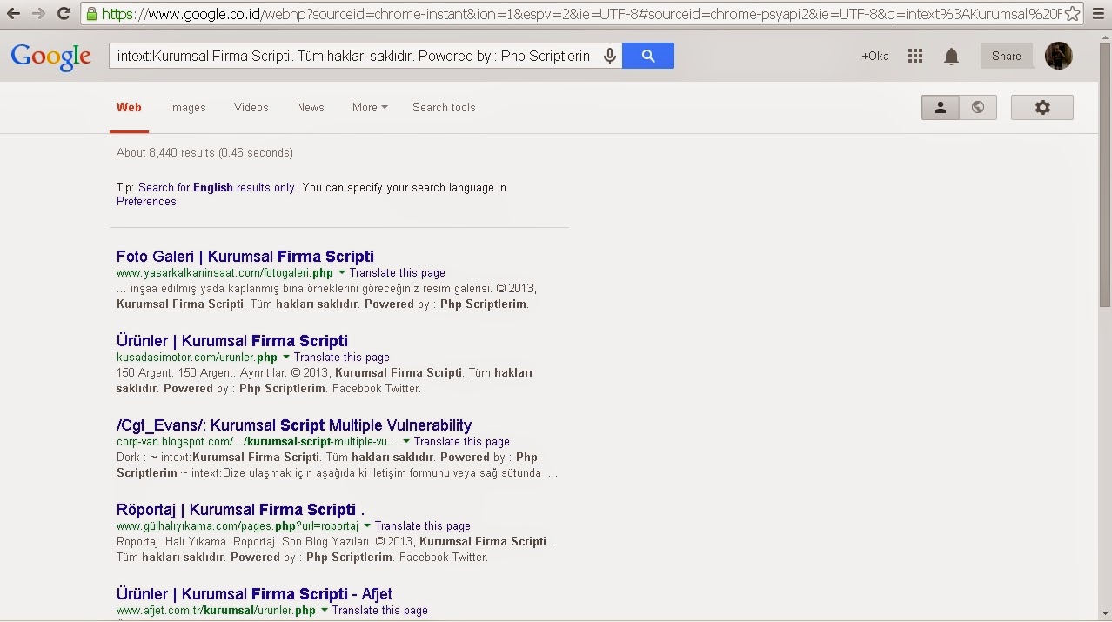
Task: Open the notifications bell
Action: pyautogui.click(x=951, y=57)
